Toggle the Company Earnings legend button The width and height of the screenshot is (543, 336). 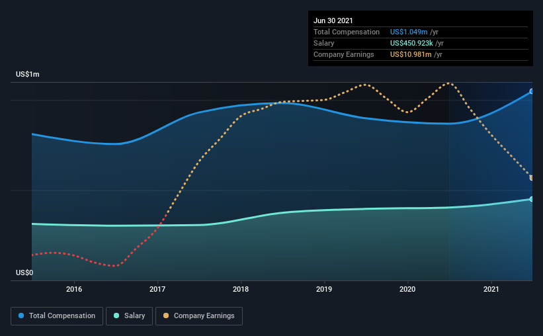(199, 316)
